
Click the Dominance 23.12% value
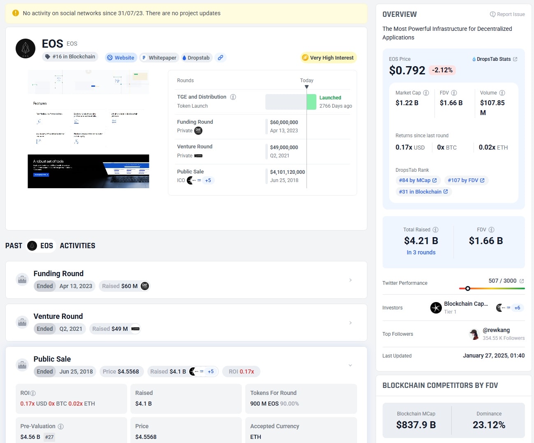(489, 425)
